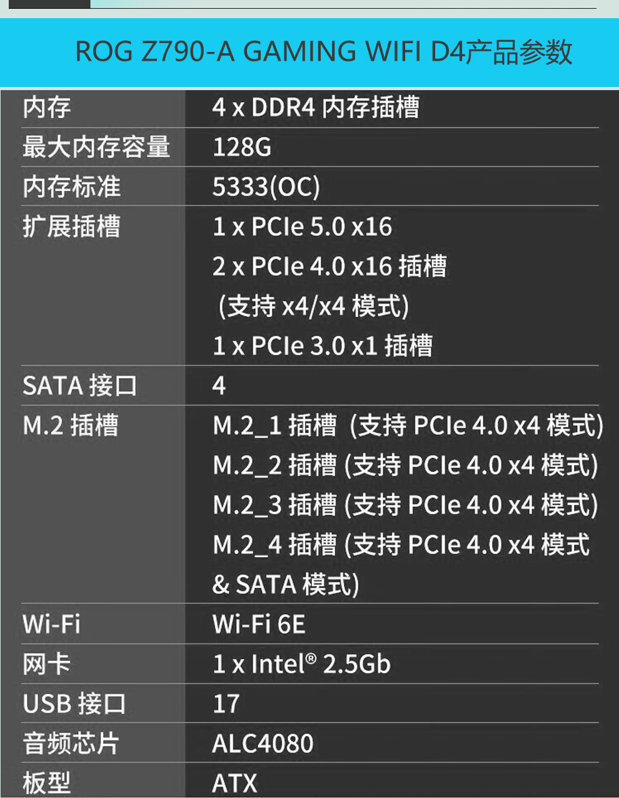
Task: Click the 4 x DDR4 内存插槽 value
Action: point(316,108)
